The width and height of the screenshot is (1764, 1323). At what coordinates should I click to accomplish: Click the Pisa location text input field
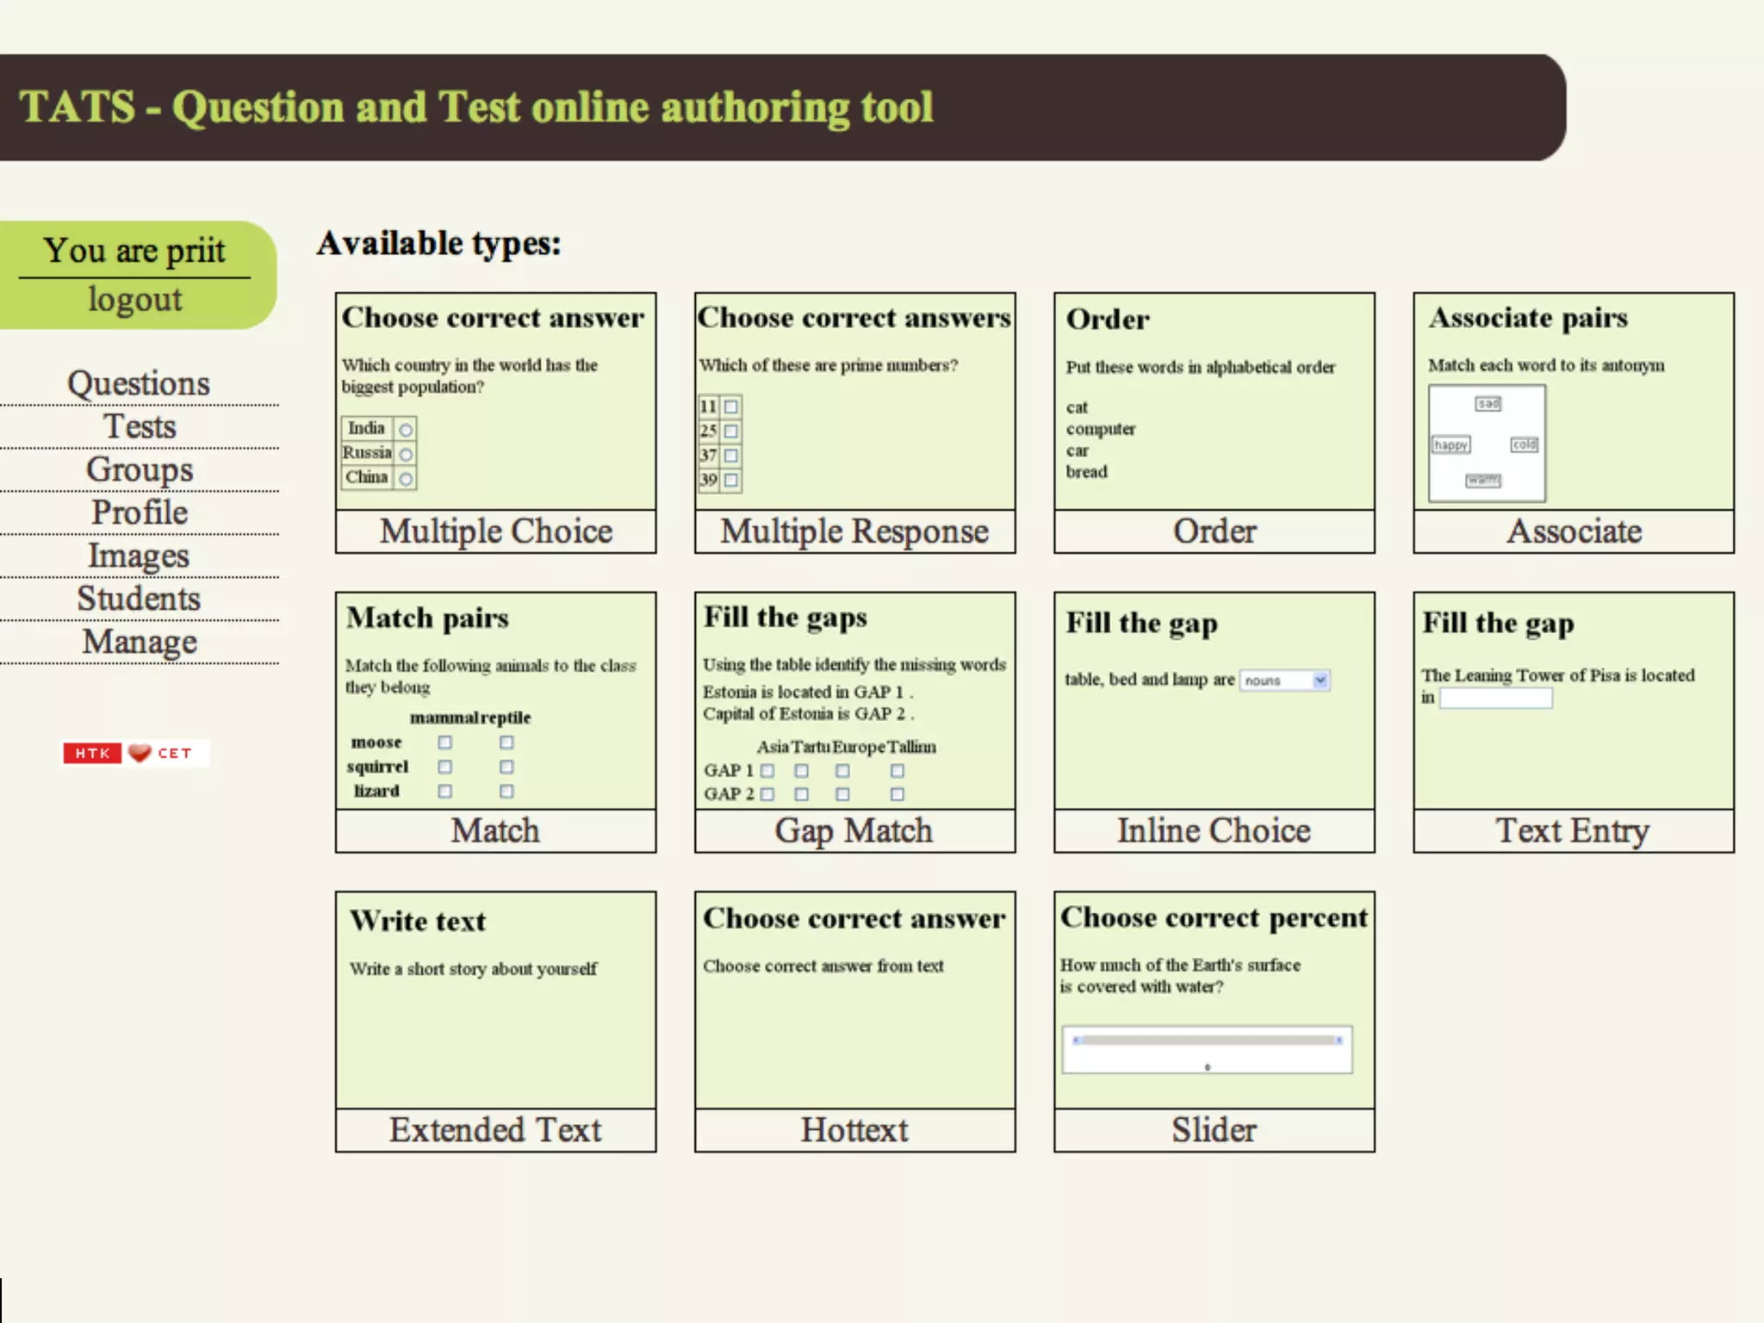tap(1495, 699)
